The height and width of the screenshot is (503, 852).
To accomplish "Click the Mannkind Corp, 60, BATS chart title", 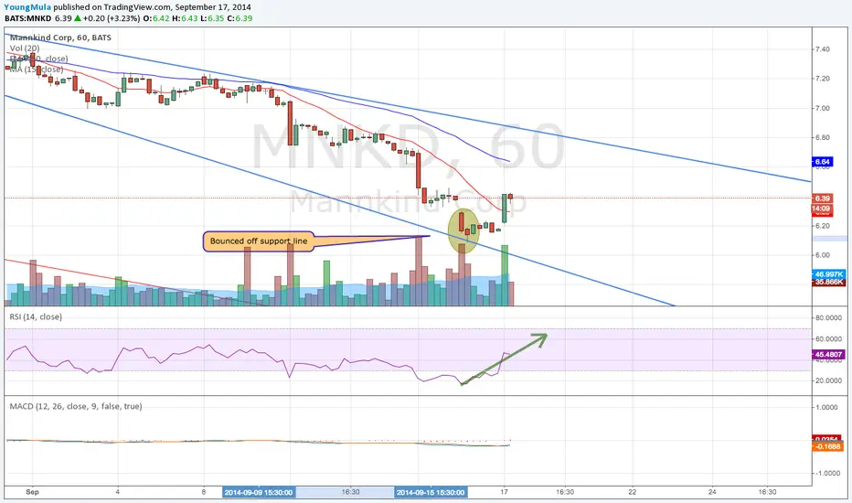I will click(x=60, y=37).
